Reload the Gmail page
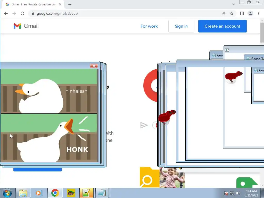Image resolution: width=264 pixels, height=198 pixels. (x=22, y=13)
